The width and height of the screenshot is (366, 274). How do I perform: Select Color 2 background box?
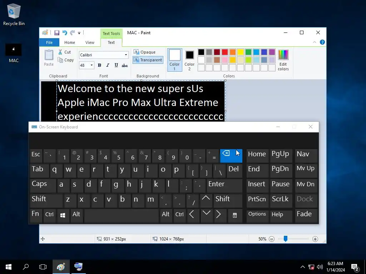tap(189, 60)
